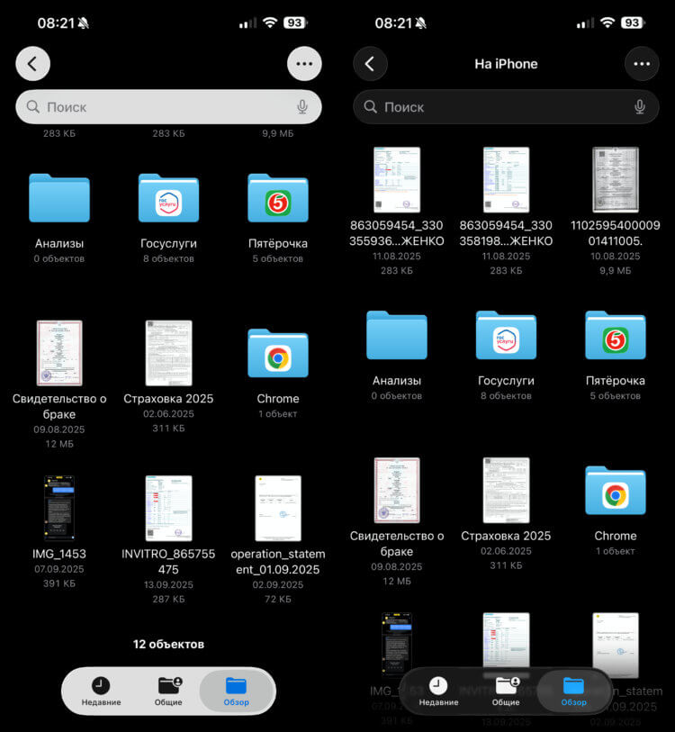Tap back arrow beside На iPhone title
This screenshot has height=732, width=675.
(x=370, y=64)
